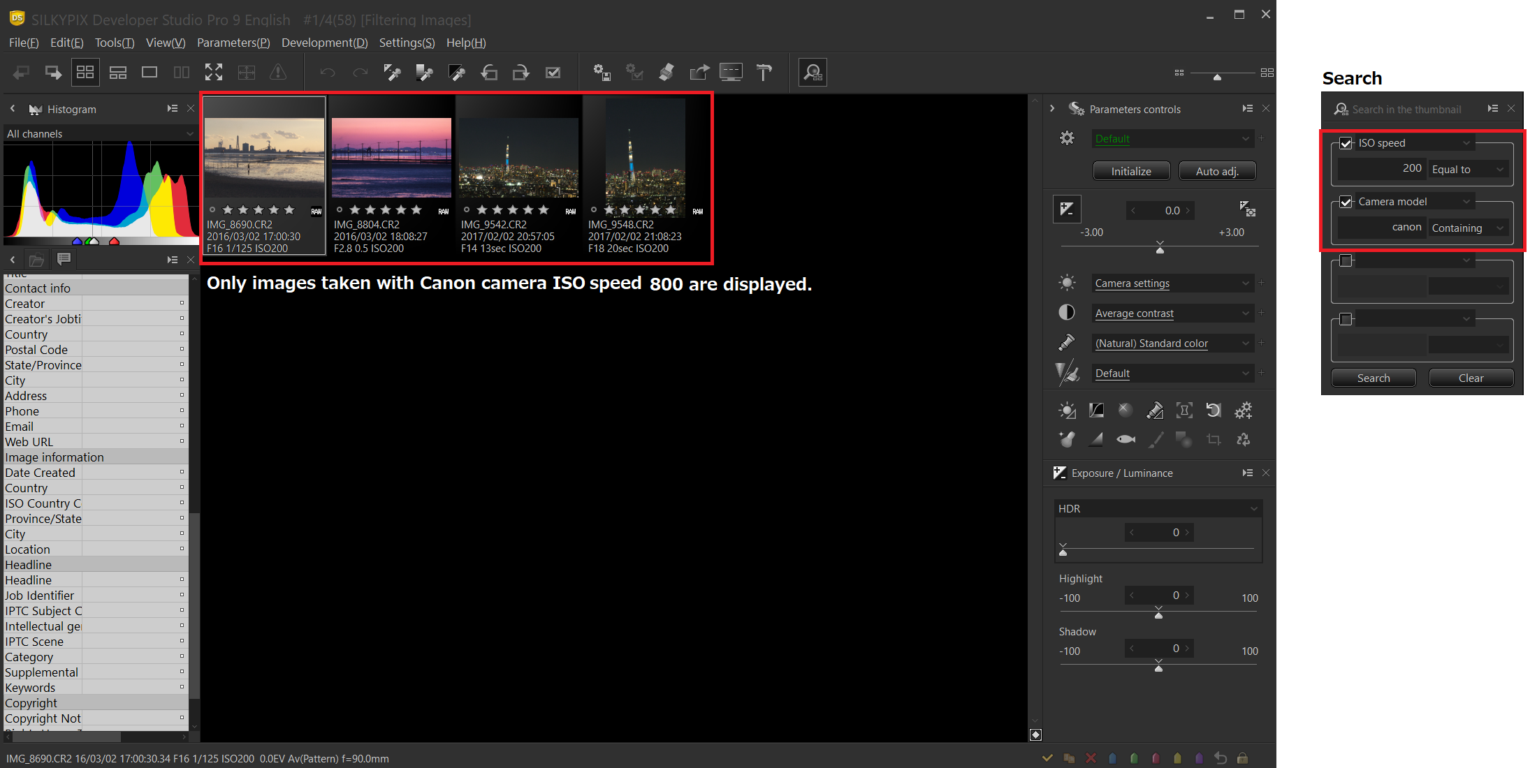Open the tone curve tool icon
1537x768 pixels.
pyautogui.click(x=1096, y=411)
